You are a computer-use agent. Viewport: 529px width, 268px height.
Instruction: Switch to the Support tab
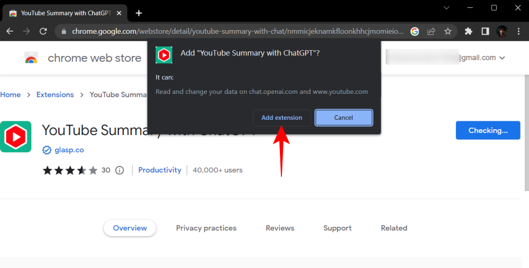pyautogui.click(x=338, y=228)
